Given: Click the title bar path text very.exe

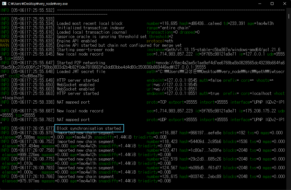Looking at the screenshot, I should point(38,4).
